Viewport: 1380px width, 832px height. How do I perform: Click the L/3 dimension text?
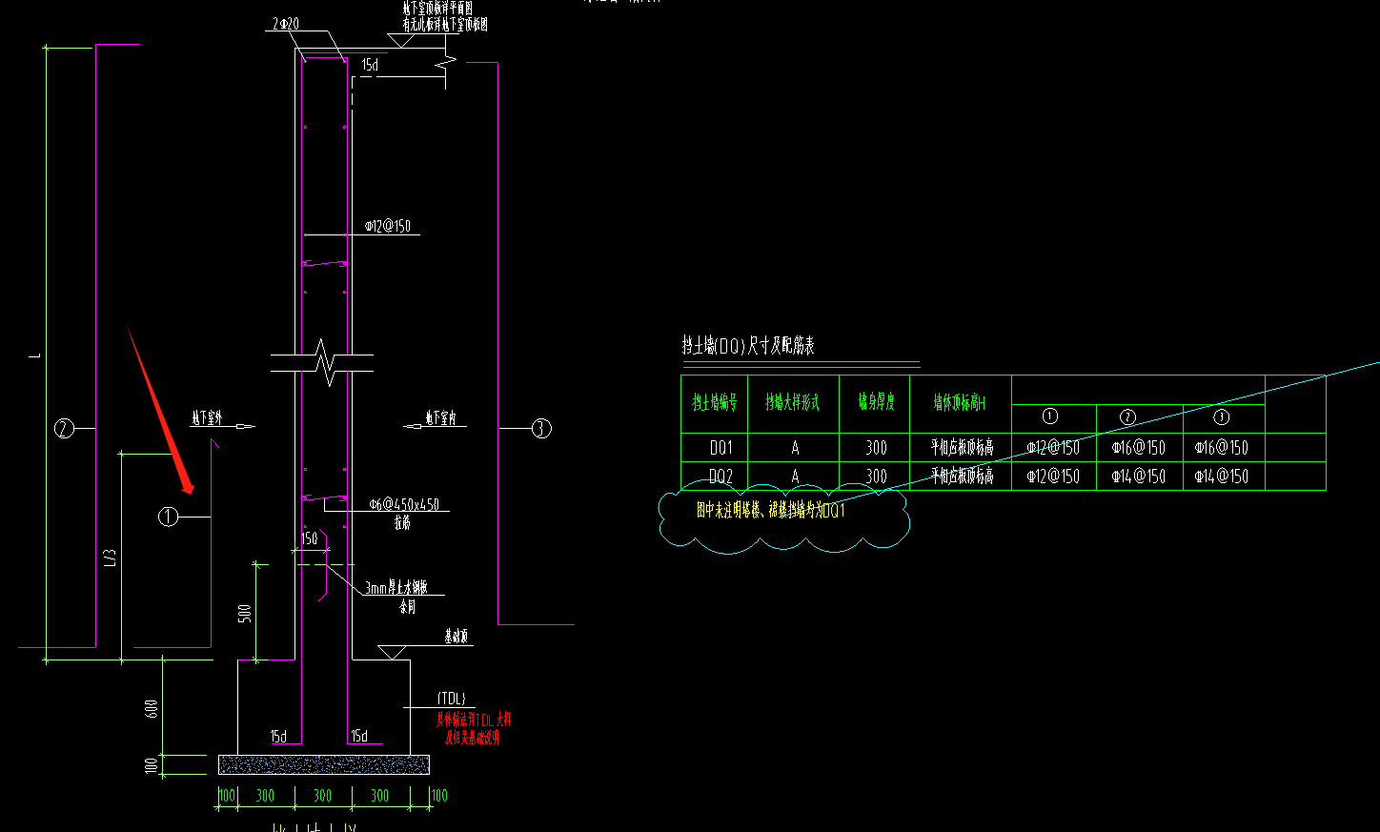click(110, 558)
